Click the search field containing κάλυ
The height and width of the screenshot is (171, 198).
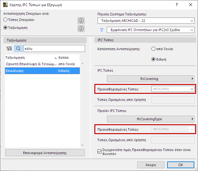coord(54,49)
